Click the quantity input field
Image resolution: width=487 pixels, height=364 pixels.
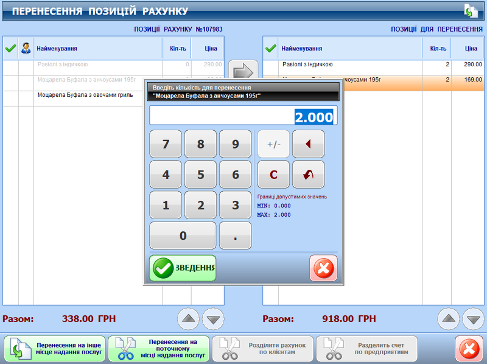coord(243,116)
